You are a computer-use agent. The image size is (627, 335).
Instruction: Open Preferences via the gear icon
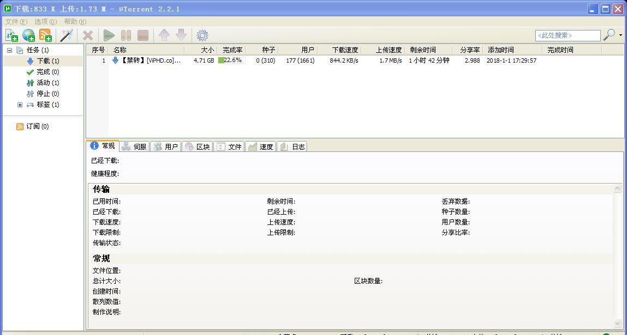pyautogui.click(x=202, y=35)
